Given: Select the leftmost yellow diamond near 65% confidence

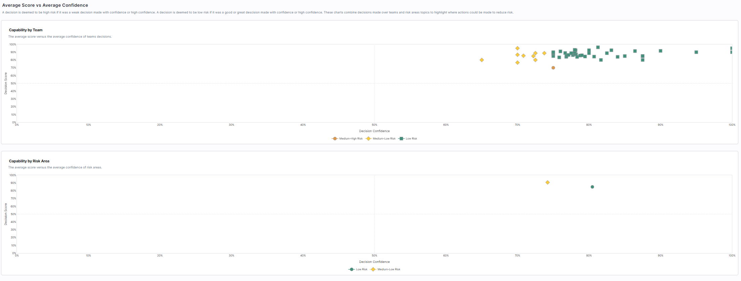Looking at the screenshot, I should point(481,60).
